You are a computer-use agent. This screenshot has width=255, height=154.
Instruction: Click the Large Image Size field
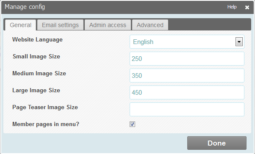pos(187,92)
